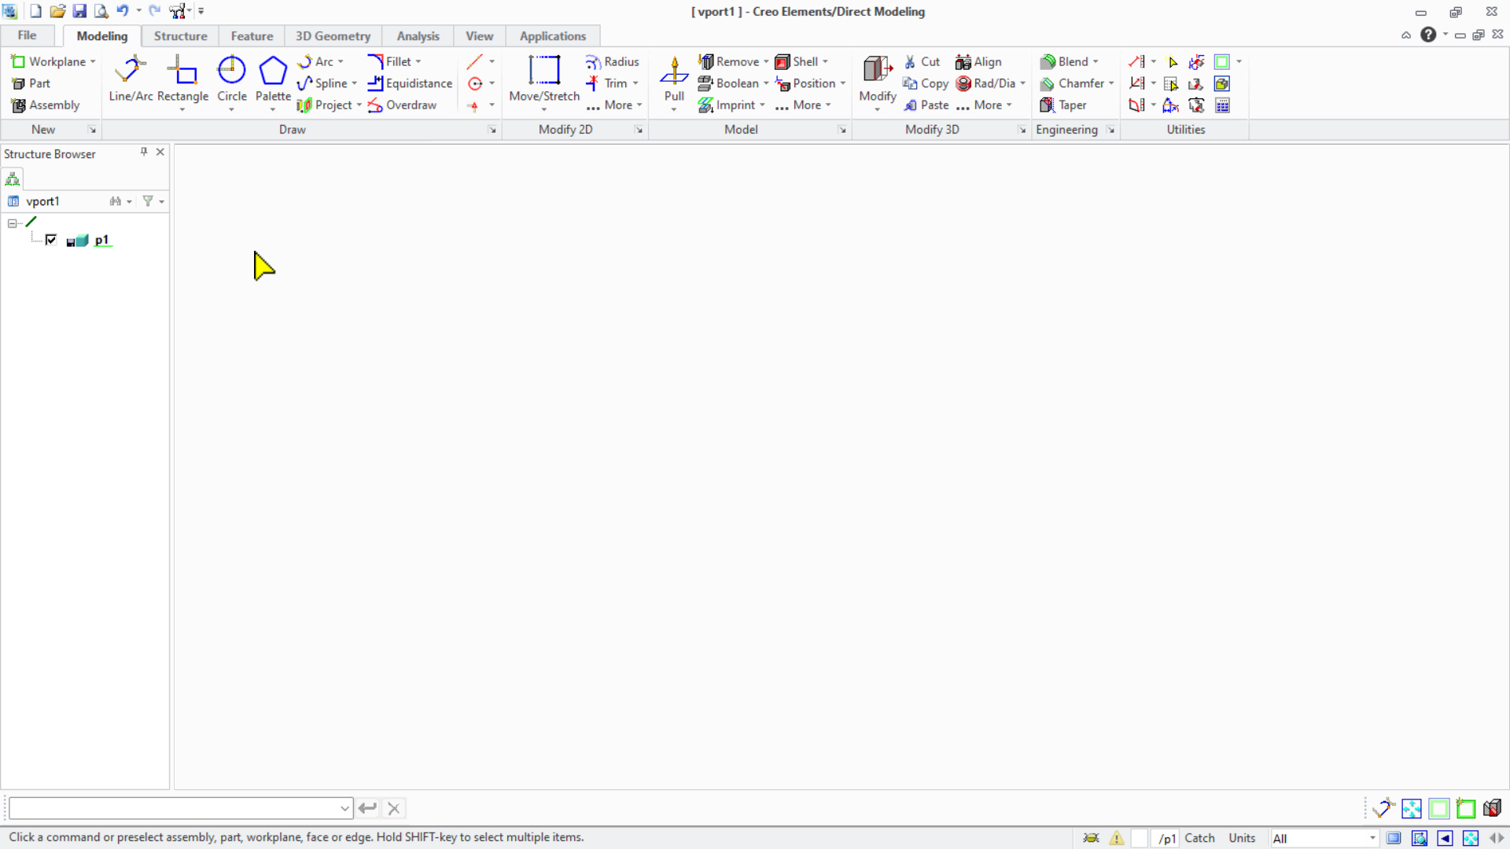
Task: Open the File menu
Action: 27,35
